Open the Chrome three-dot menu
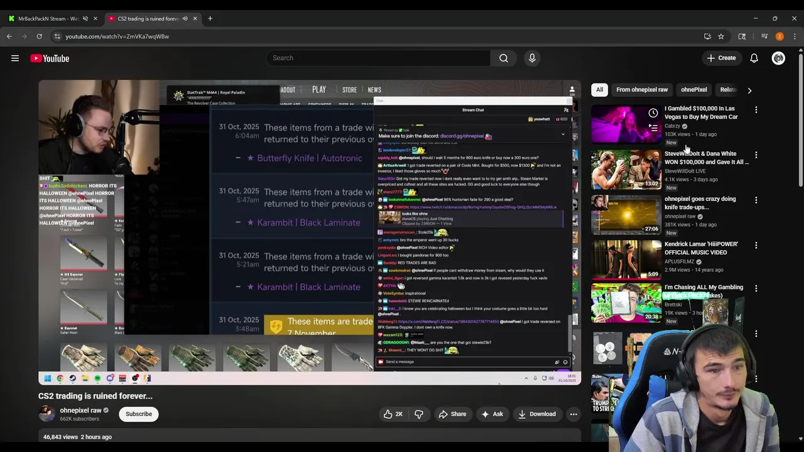 (x=795, y=36)
